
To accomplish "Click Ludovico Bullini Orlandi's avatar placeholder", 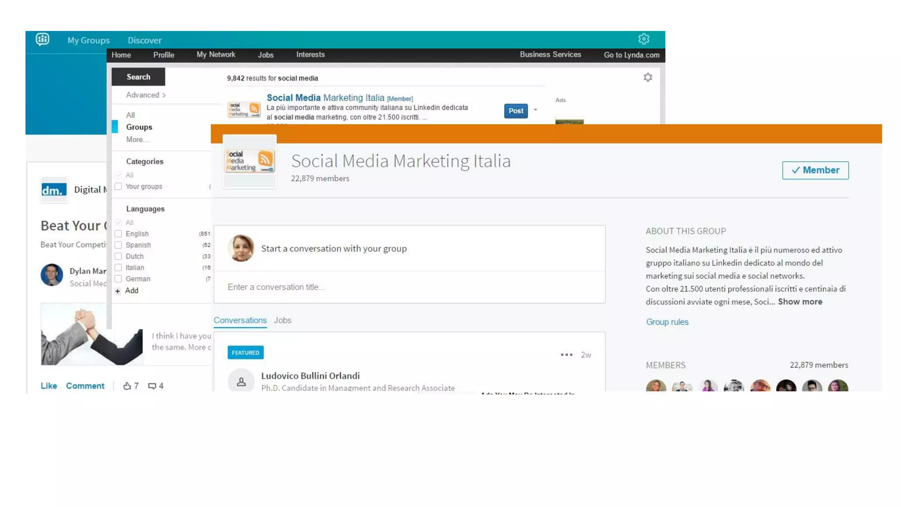I will [x=241, y=382].
